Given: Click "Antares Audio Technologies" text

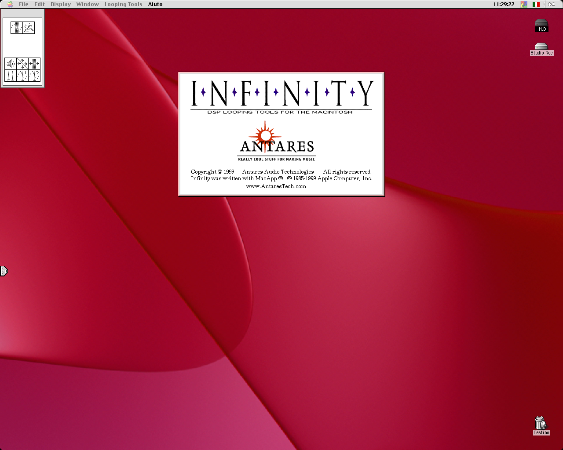Looking at the screenshot, I should point(278,172).
